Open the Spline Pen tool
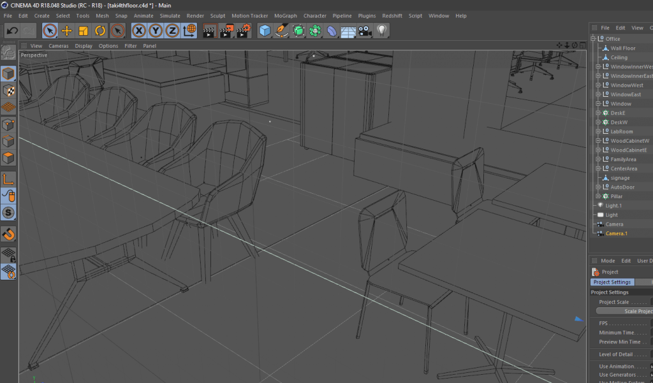 [281, 30]
